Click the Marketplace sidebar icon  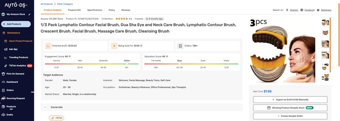(x=4, y=33)
